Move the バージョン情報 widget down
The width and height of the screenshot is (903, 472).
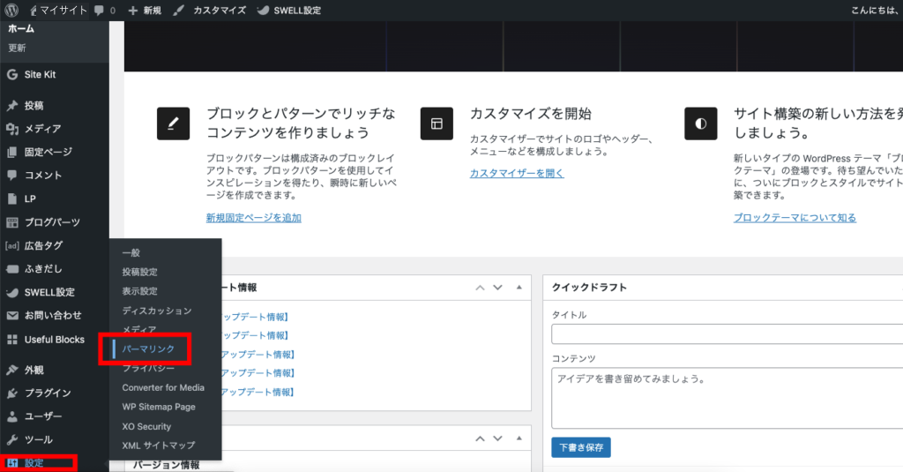(x=497, y=439)
